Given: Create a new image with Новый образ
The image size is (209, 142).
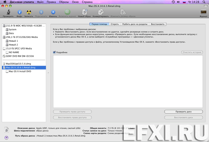Looking at the screenshot, I should point(85,12).
